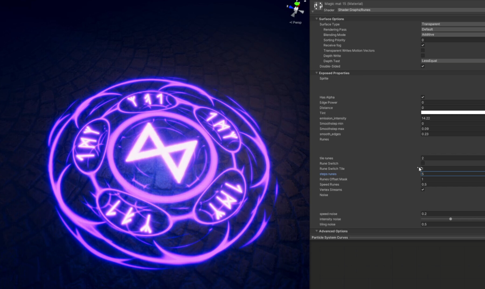This screenshot has height=289, width=485.
Task: Uncheck the Double-Sided option
Action: (423, 66)
